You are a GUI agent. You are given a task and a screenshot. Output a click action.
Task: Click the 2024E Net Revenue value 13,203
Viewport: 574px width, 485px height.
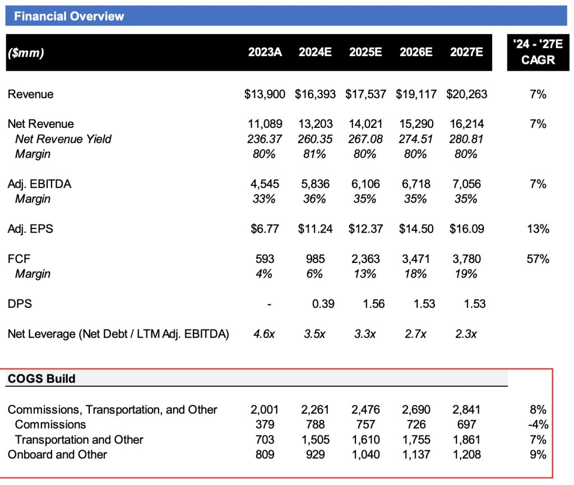point(315,124)
